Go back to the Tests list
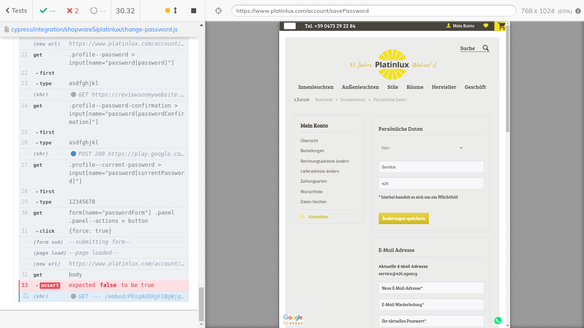 pos(16,10)
